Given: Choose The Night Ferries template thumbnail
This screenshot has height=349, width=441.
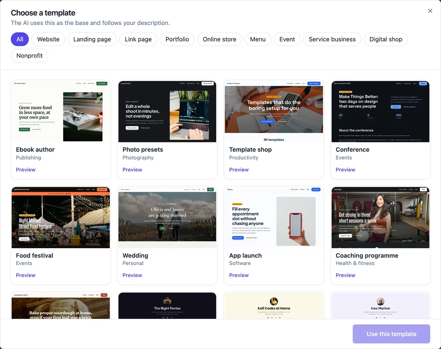Looking at the screenshot, I should [167, 306].
